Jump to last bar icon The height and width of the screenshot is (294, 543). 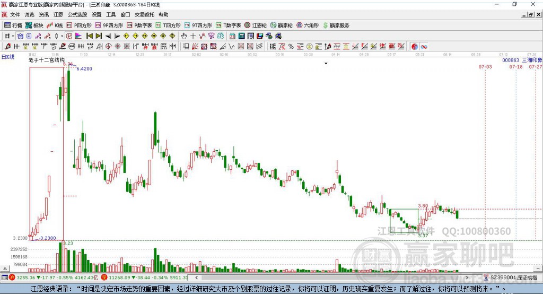[x=99, y=36]
